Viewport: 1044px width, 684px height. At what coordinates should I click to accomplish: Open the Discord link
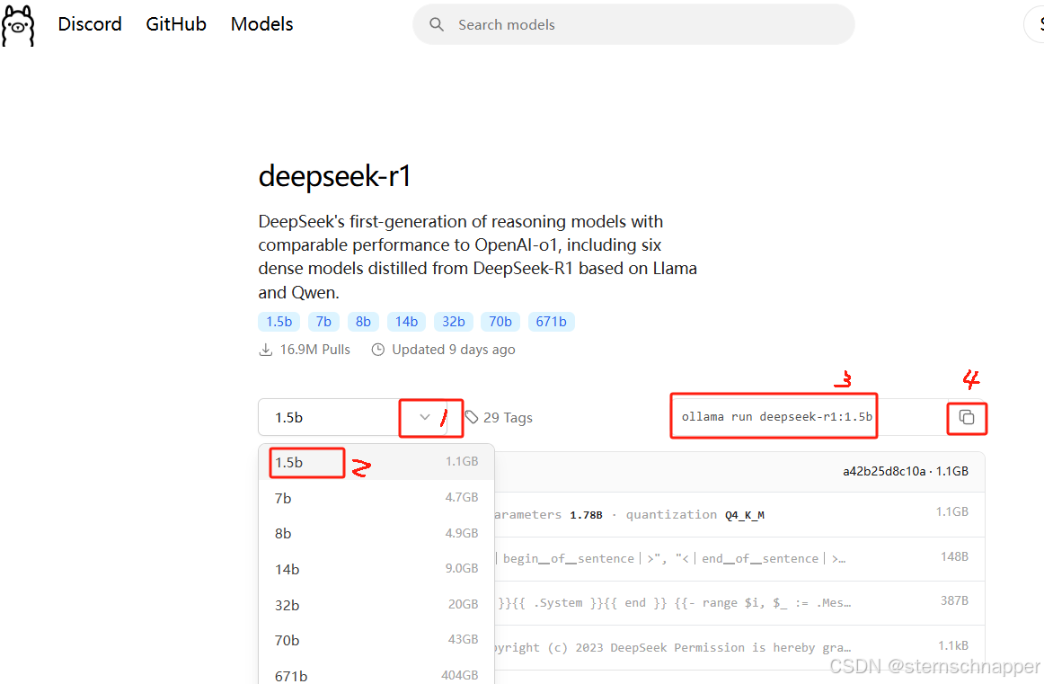pos(90,24)
